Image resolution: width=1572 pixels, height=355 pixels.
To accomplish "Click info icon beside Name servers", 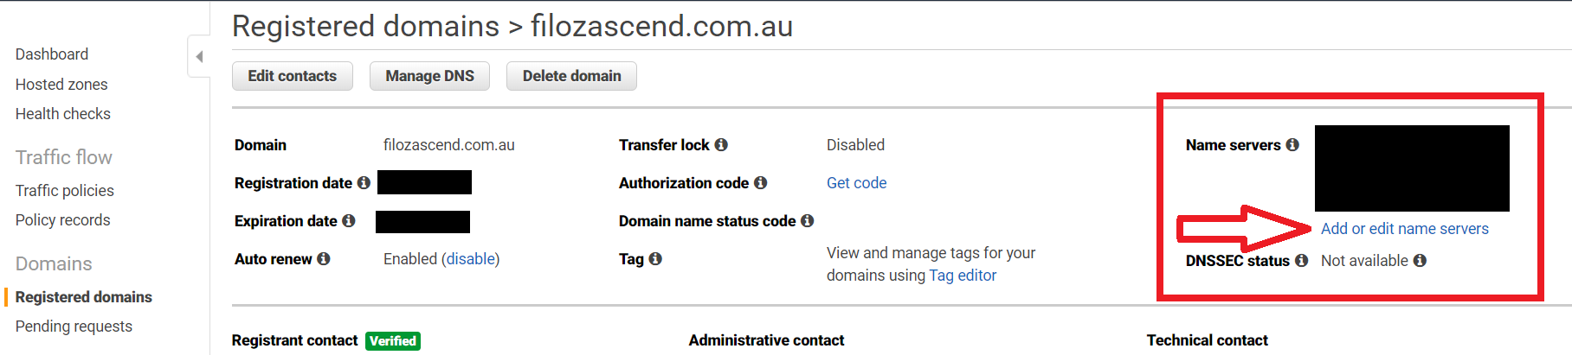I will tap(1292, 145).
